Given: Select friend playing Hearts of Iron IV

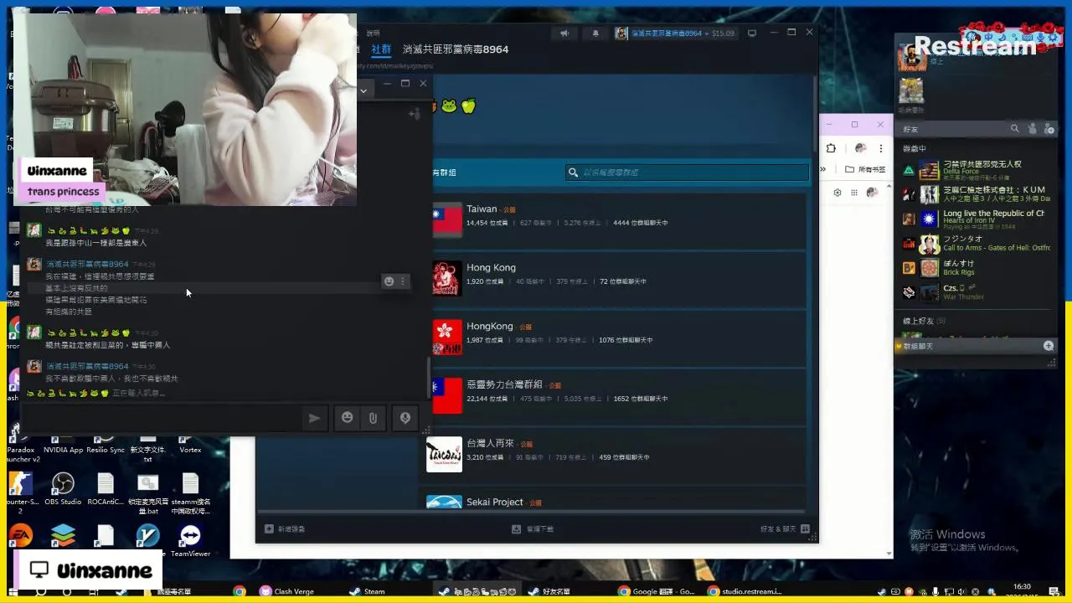Looking at the screenshot, I should click(975, 219).
